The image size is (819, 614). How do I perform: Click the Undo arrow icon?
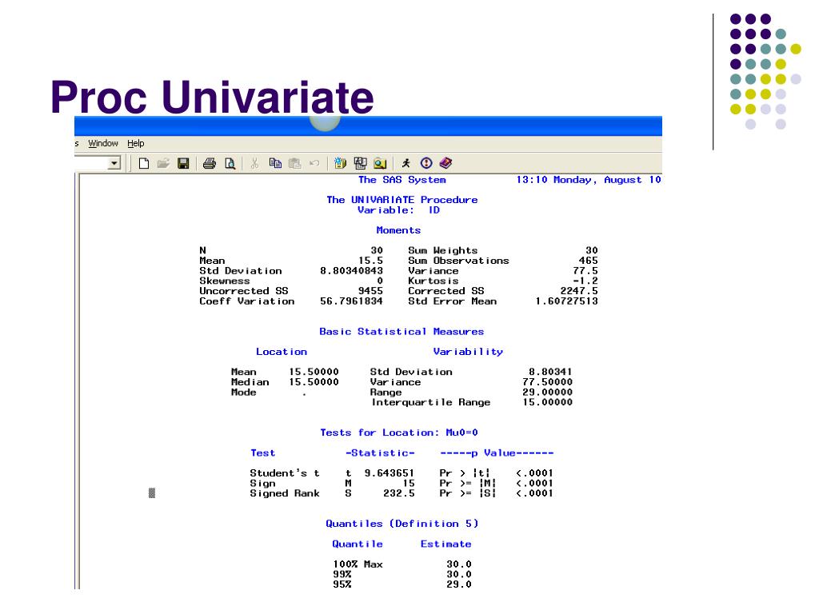click(314, 163)
